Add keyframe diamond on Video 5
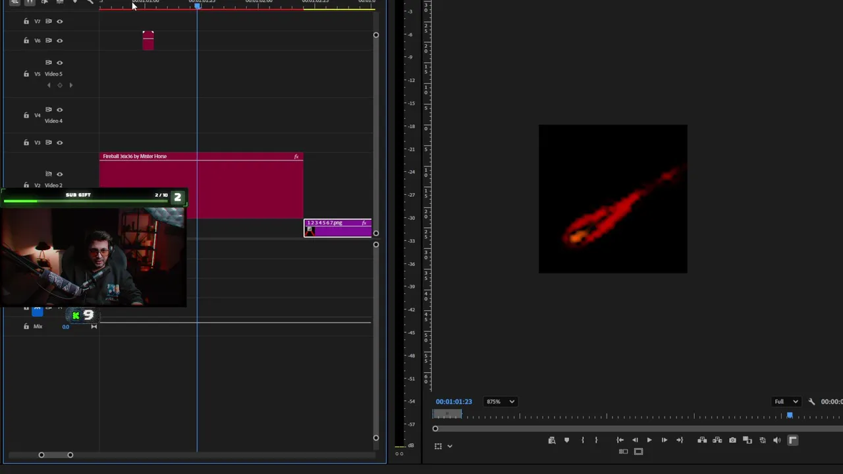The width and height of the screenshot is (843, 474). 60,86
